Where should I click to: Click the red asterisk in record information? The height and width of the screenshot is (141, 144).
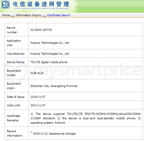(x=31, y=132)
